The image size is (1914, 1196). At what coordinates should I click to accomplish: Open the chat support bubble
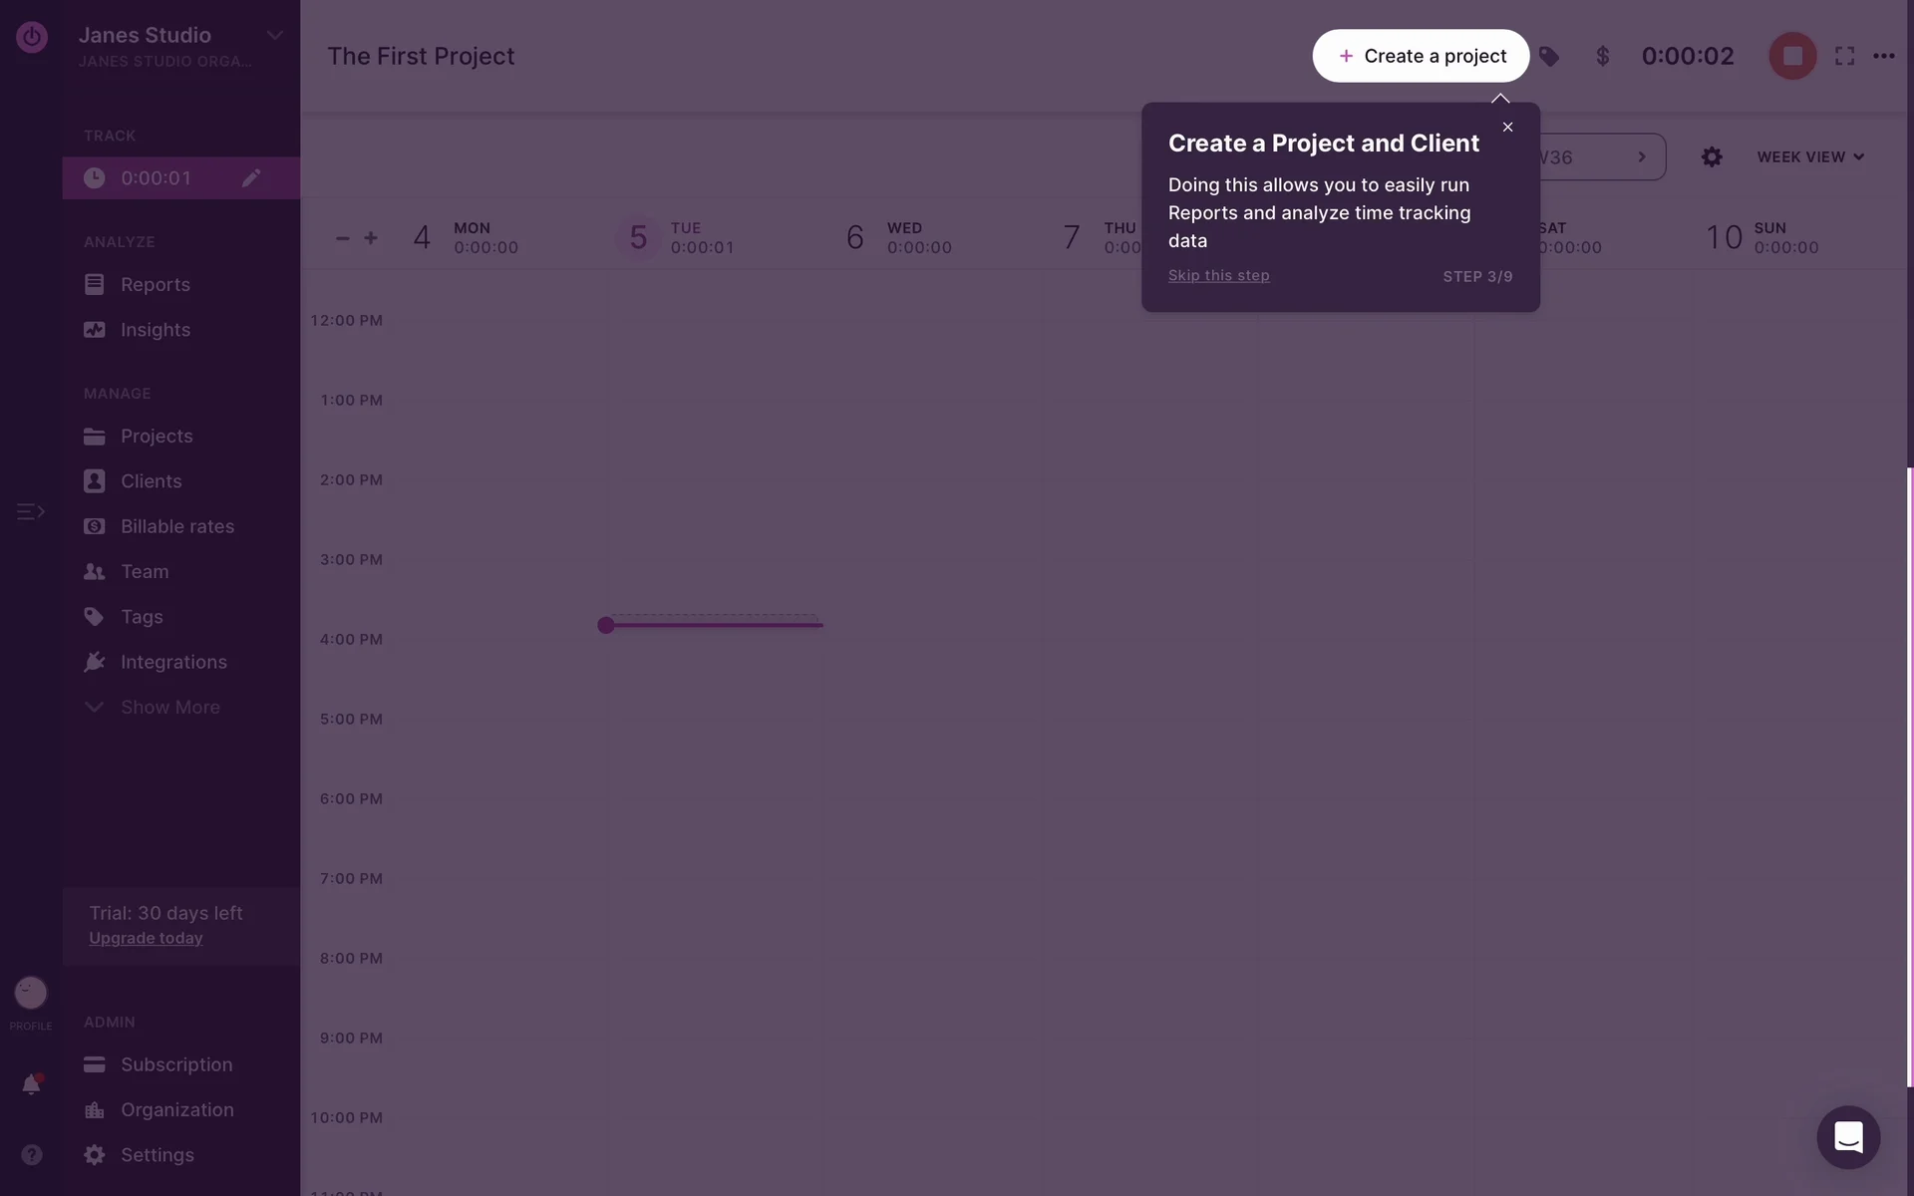(x=1848, y=1137)
